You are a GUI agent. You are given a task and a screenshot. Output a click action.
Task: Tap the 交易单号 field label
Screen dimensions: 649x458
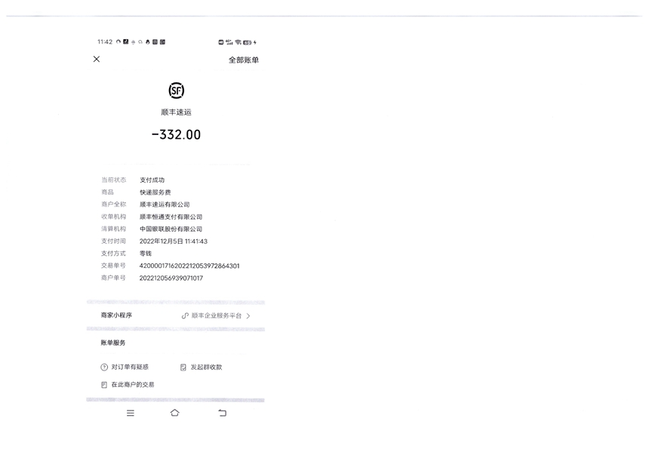point(113,266)
